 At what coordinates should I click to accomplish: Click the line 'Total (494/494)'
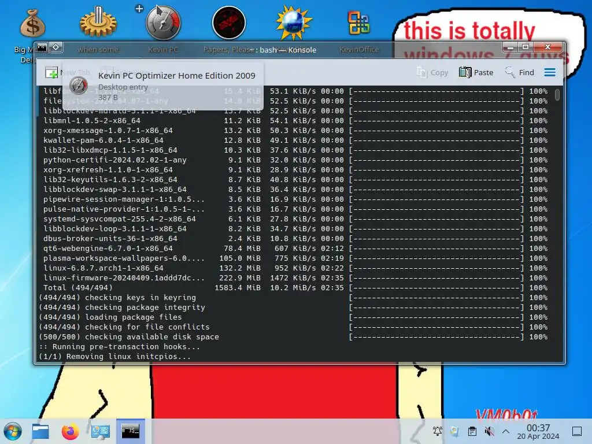78,288
